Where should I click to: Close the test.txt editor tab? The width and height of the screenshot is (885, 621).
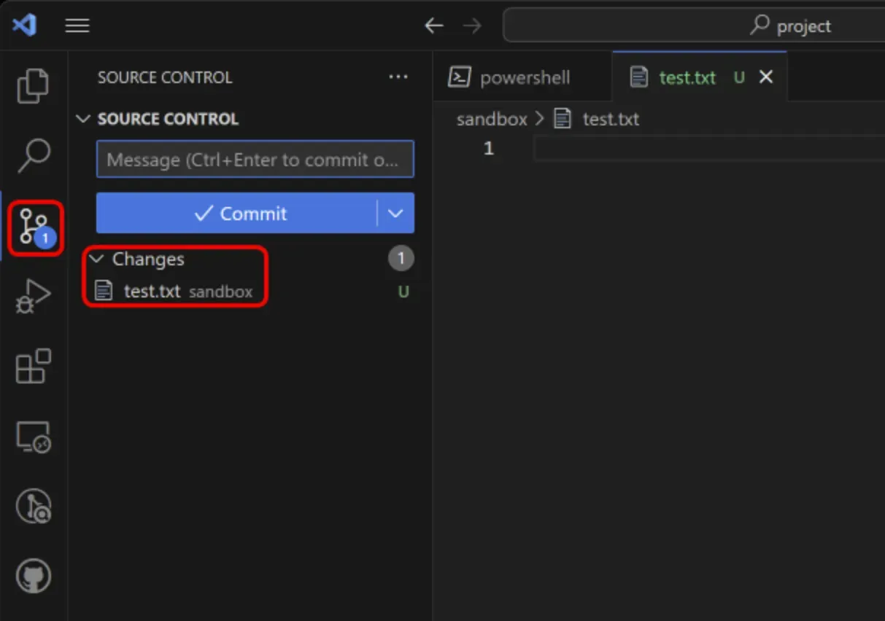[766, 77]
